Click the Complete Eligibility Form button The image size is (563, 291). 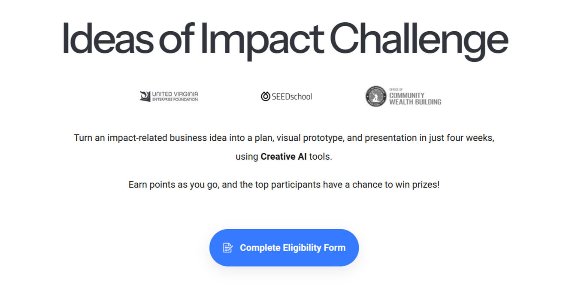click(x=284, y=248)
